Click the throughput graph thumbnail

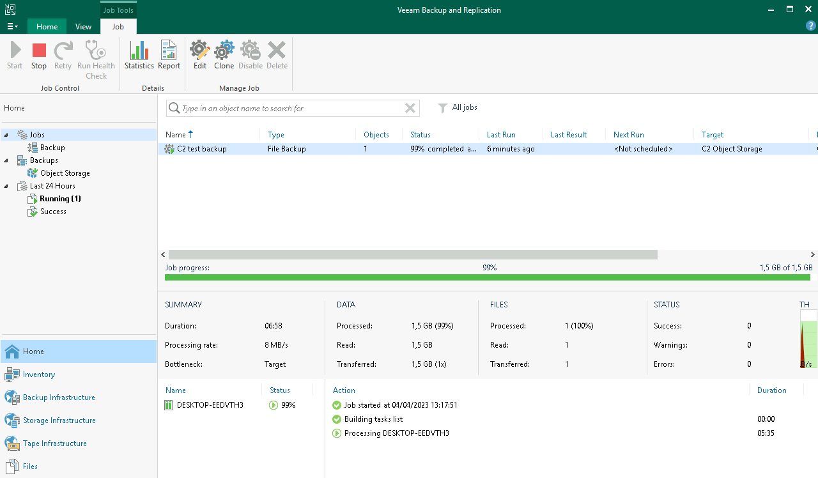(x=808, y=339)
